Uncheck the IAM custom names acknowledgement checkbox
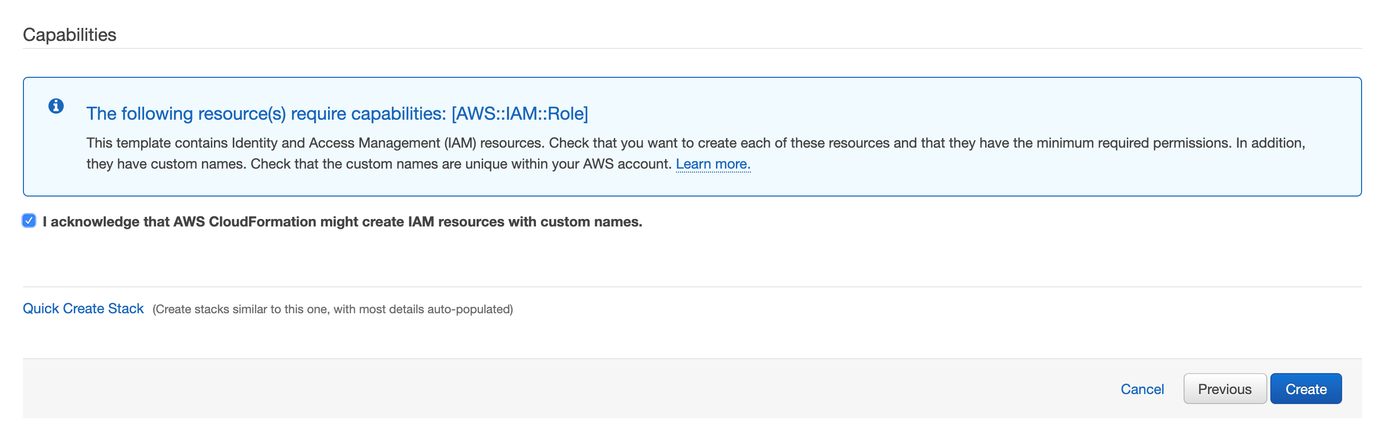1386x421 pixels. [x=29, y=221]
